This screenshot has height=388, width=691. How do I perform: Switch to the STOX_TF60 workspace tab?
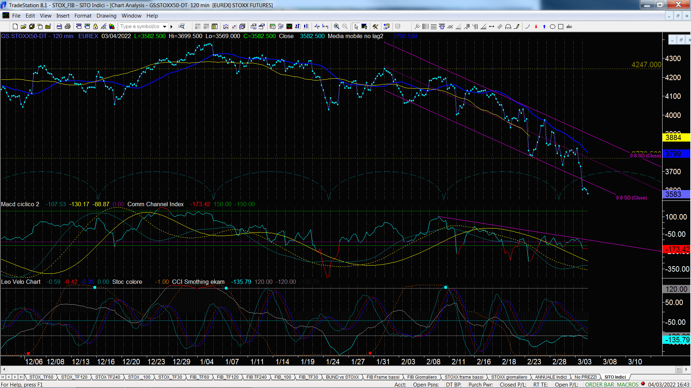(x=41, y=377)
